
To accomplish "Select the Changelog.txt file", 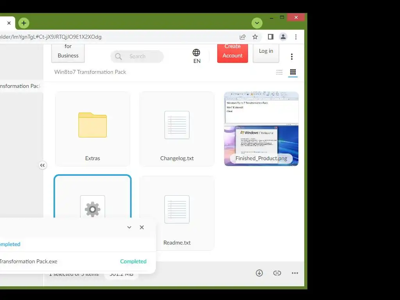I will 177,129.
